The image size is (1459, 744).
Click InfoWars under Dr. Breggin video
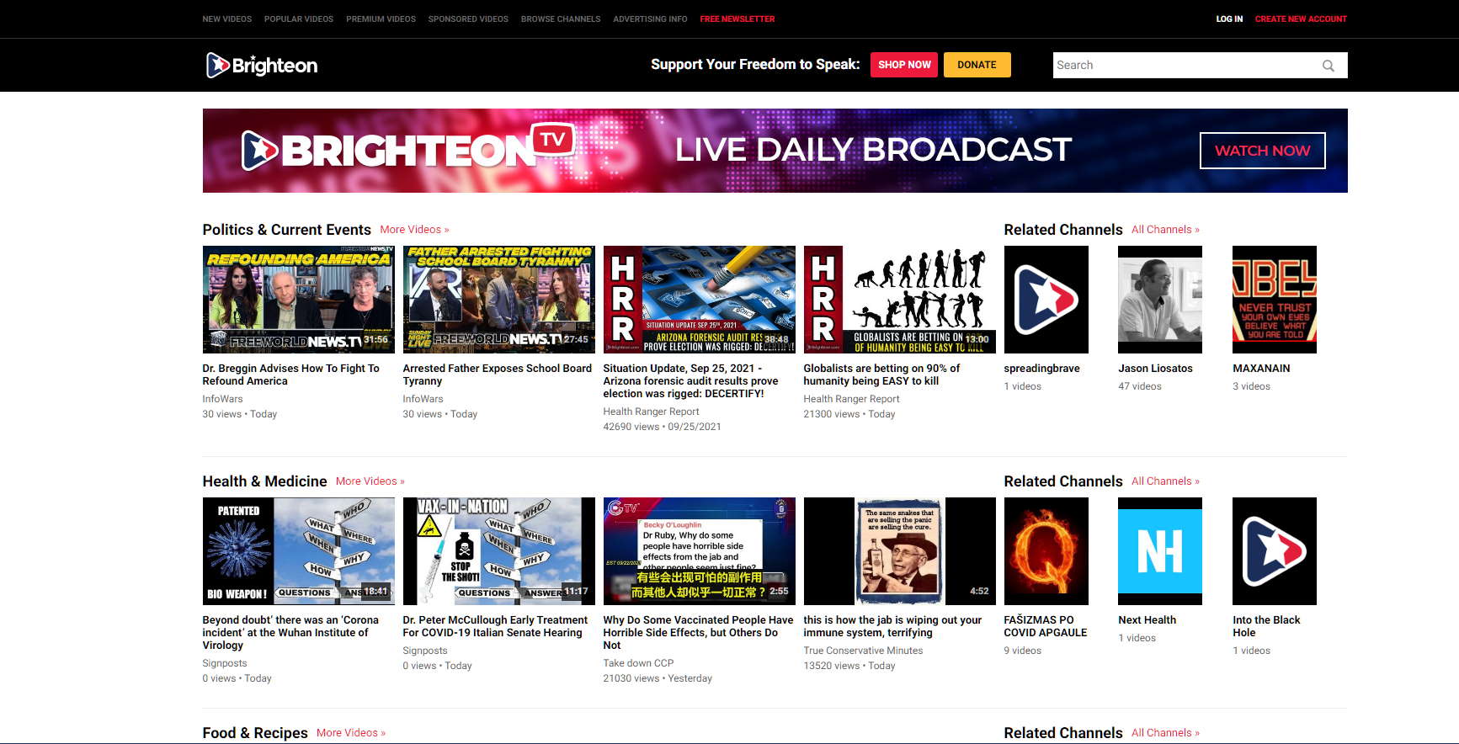coord(222,399)
